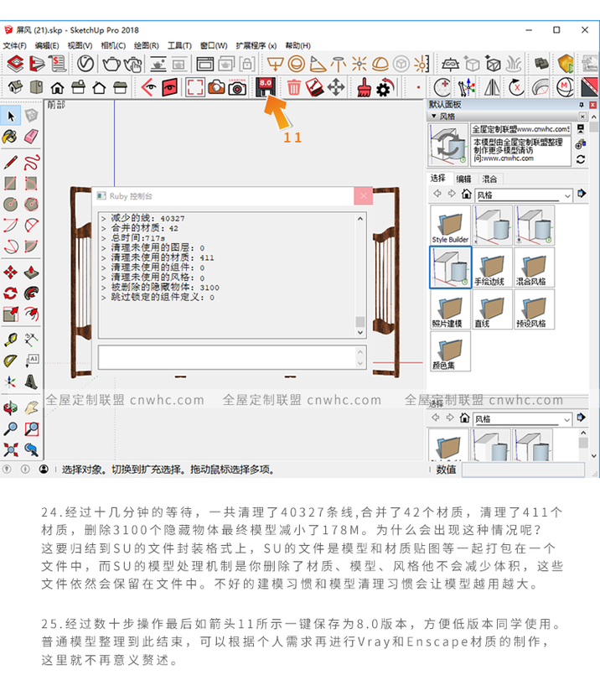Open the 工具(T) menu
The width and height of the screenshot is (600, 696).
point(179,46)
